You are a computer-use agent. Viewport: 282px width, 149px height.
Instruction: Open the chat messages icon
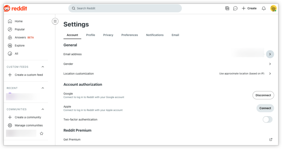coord(235,8)
